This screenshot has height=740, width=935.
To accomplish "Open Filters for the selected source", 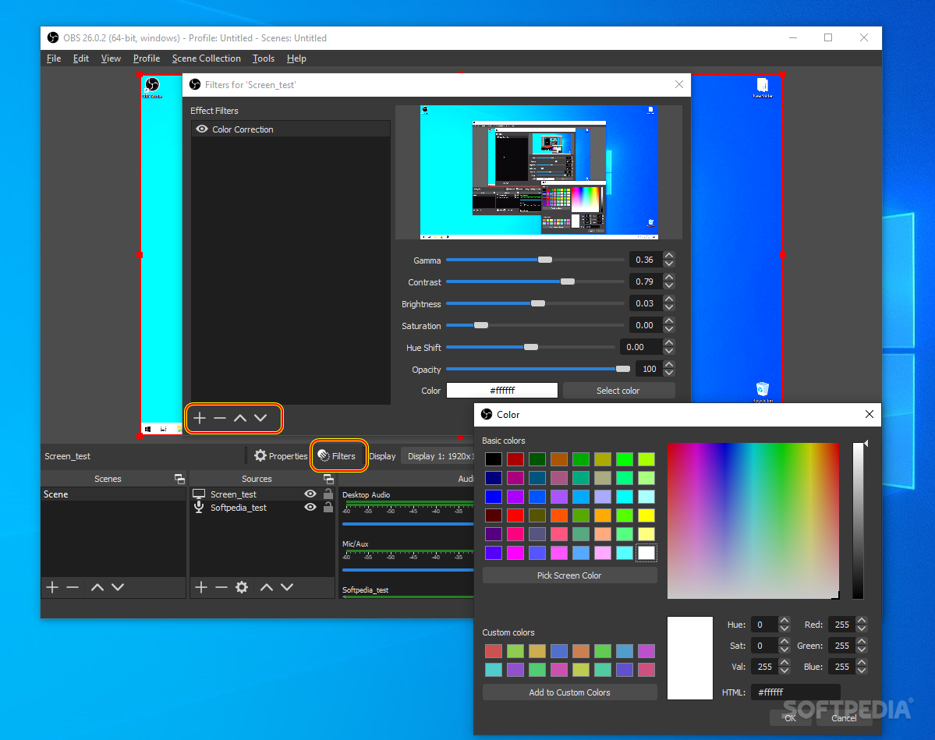I will pos(337,455).
